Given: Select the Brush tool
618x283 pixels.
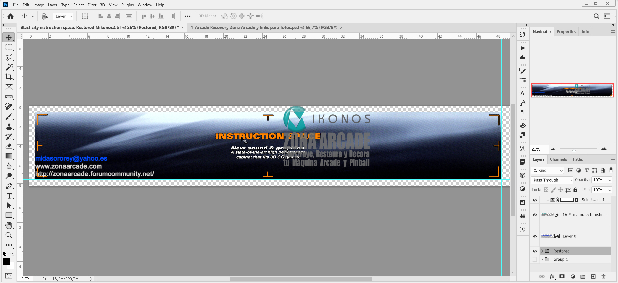Looking at the screenshot, I should [x=9, y=117].
